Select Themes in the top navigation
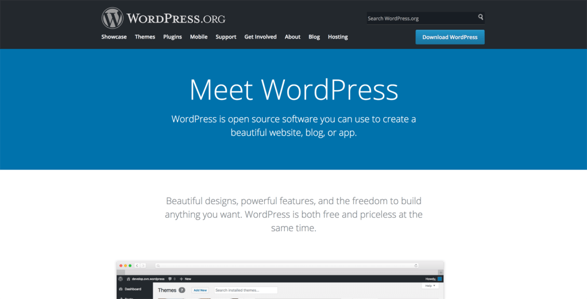Screen dimensions: 587x299 (x=145, y=37)
